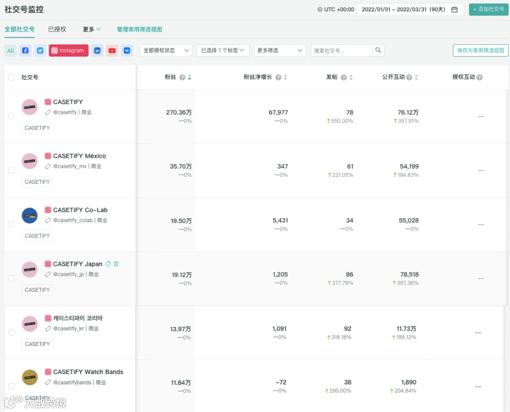This screenshot has width=510, height=412.
Task: Check the CASETiFY row checkbox
Action: 11,116
